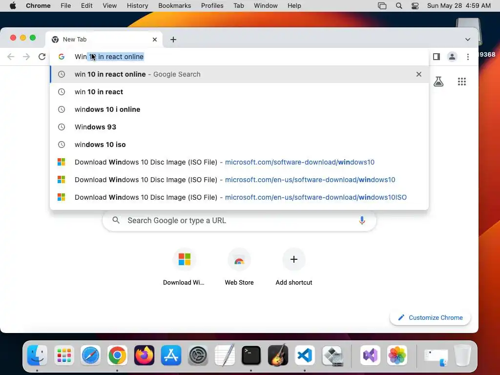Open App Store from the Dock

pyautogui.click(x=171, y=355)
